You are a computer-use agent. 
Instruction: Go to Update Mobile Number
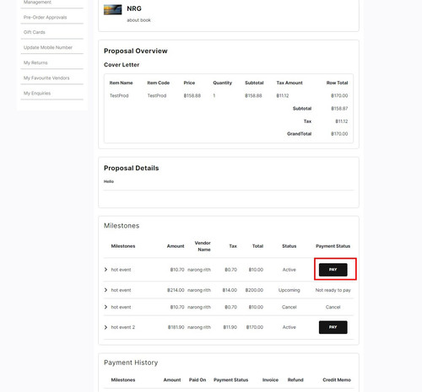pos(48,47)
